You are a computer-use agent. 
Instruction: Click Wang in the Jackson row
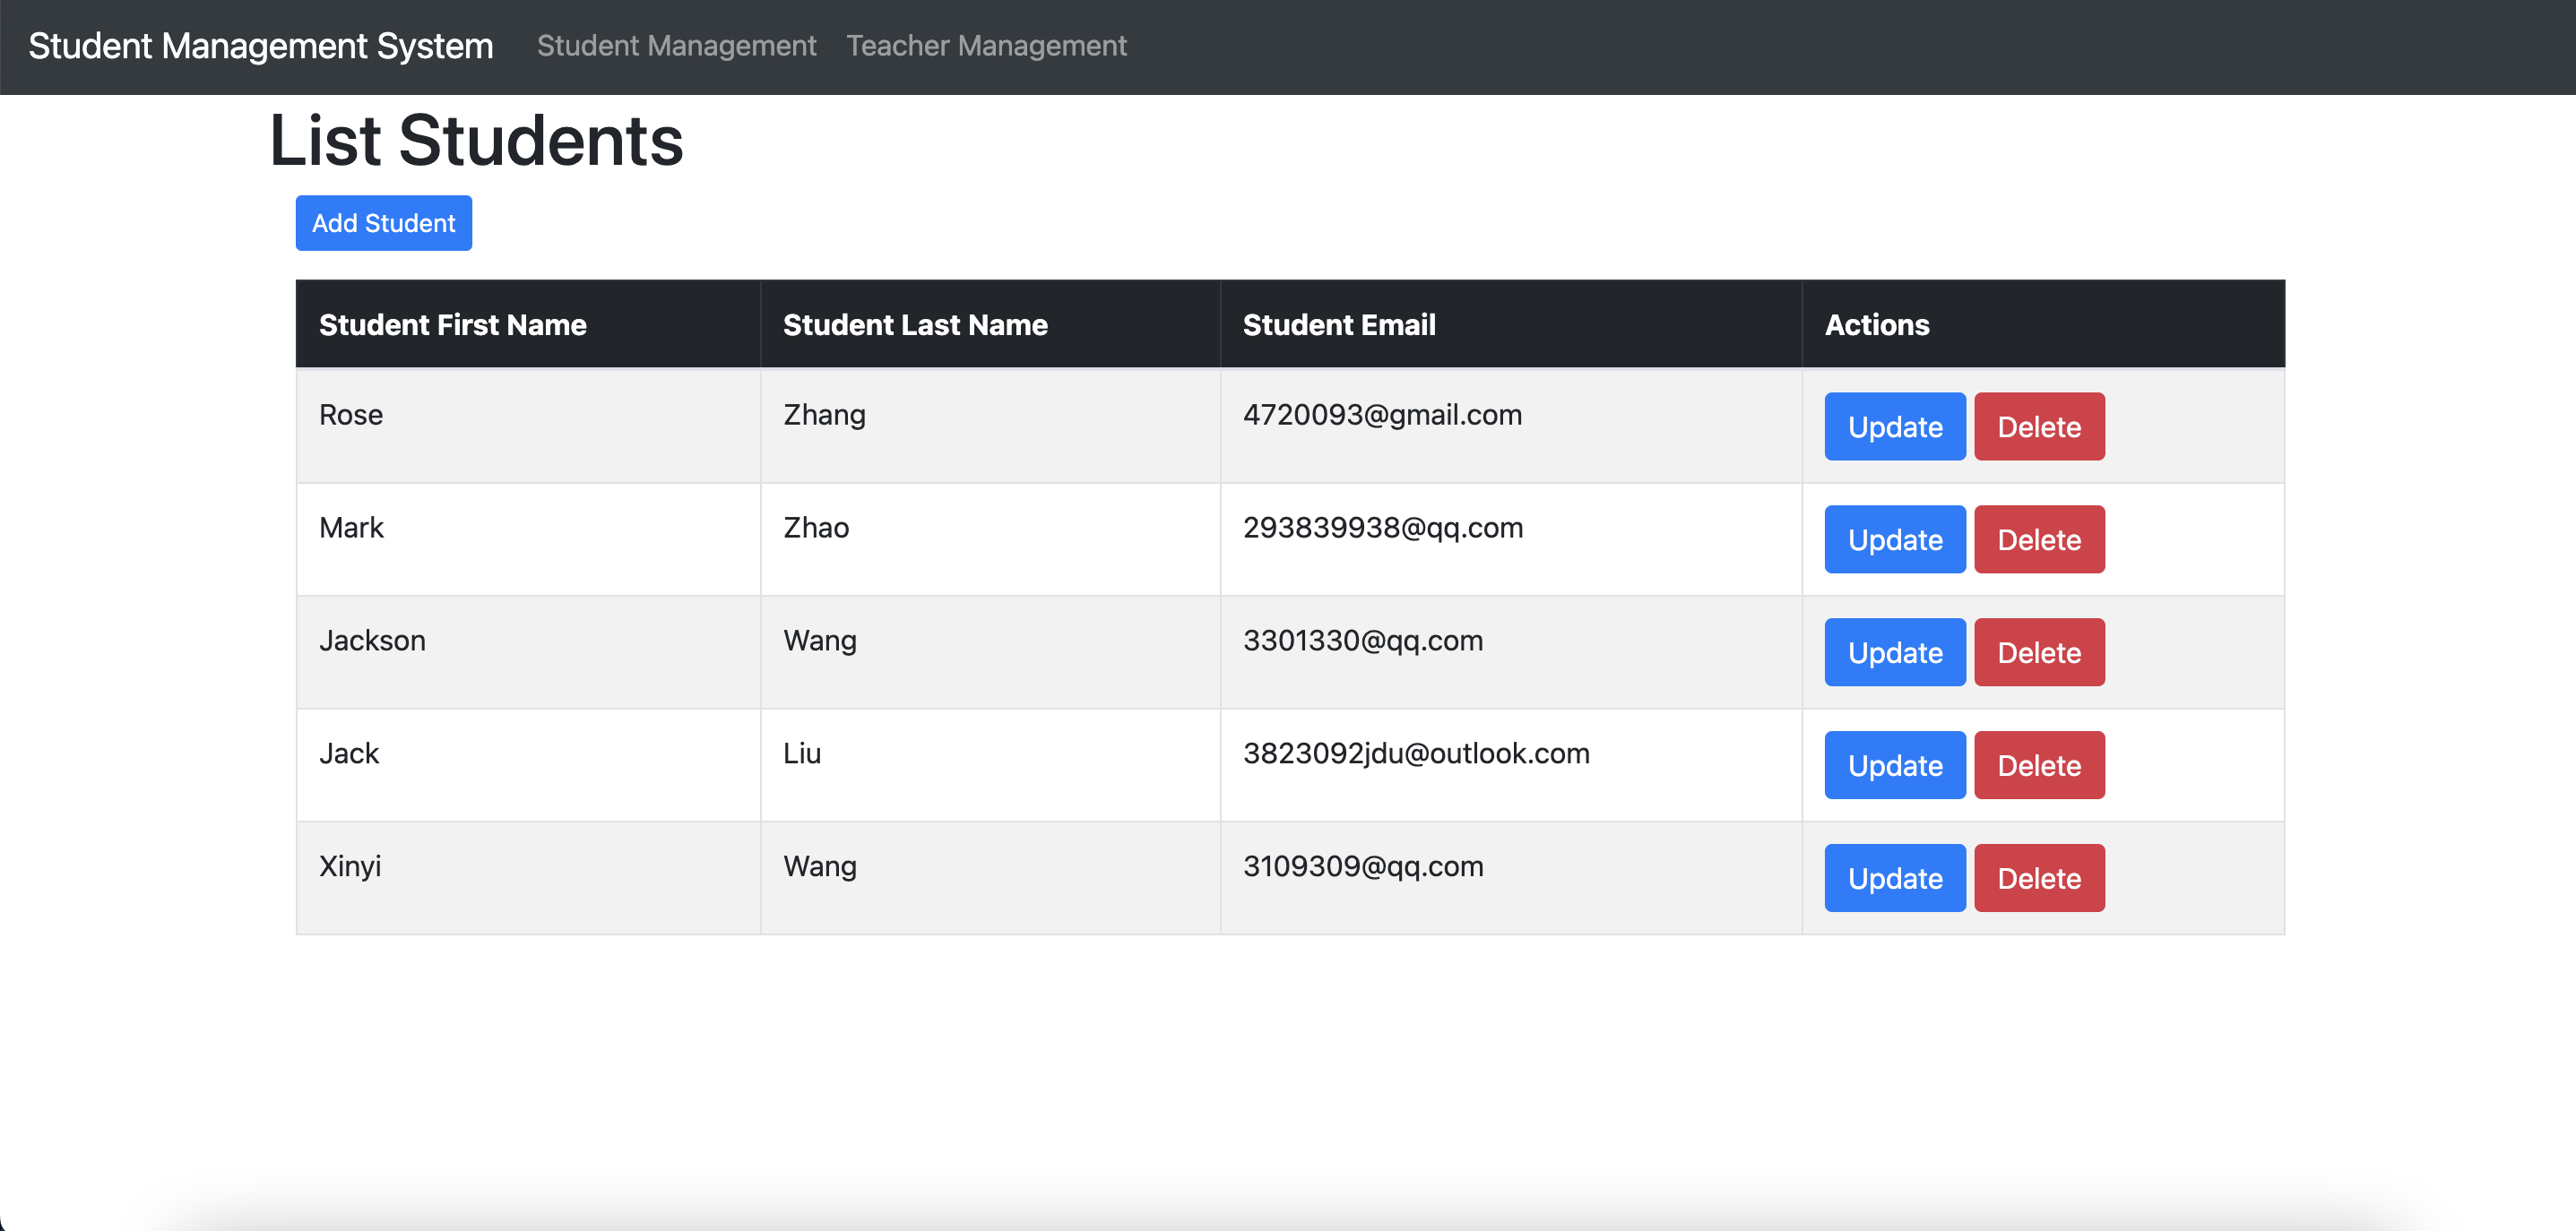coord(820,641)
